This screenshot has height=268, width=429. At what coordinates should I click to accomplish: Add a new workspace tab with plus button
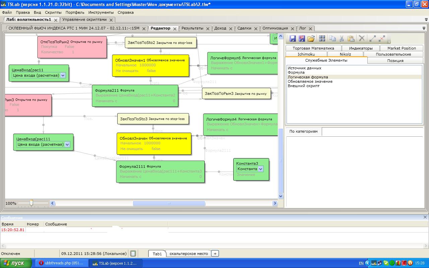(215, 254)
